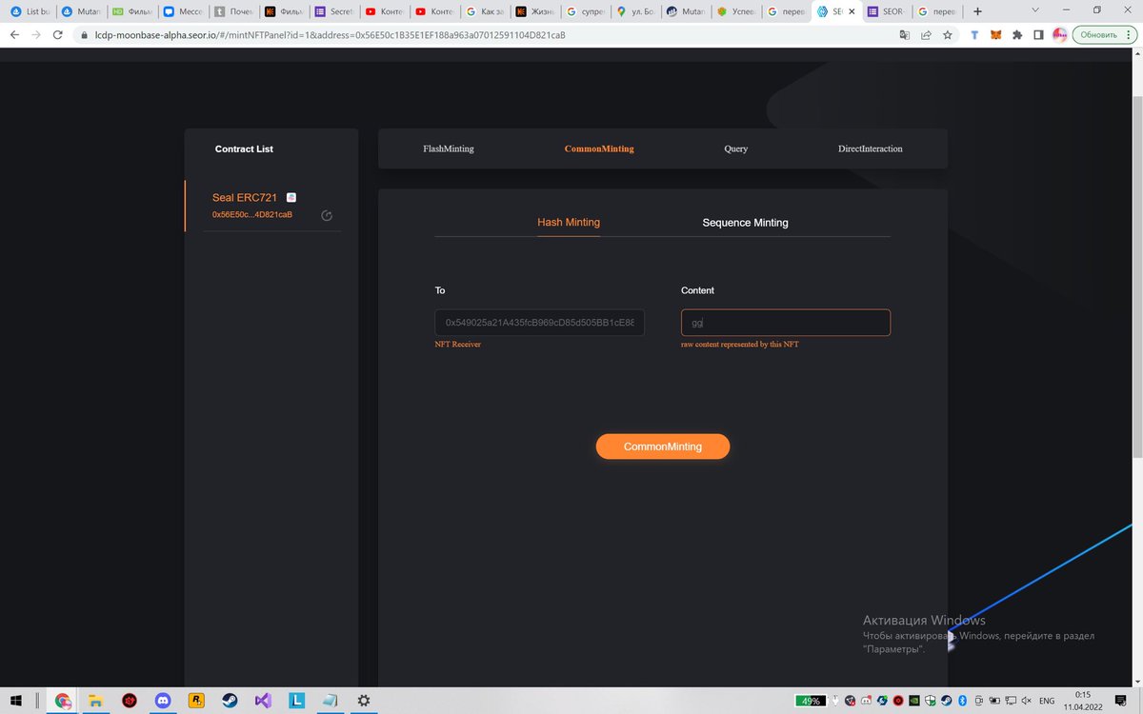Open the Chrome profile avatar
The width and height of the screenshot is (1143, 714).
pos(1059,34)
